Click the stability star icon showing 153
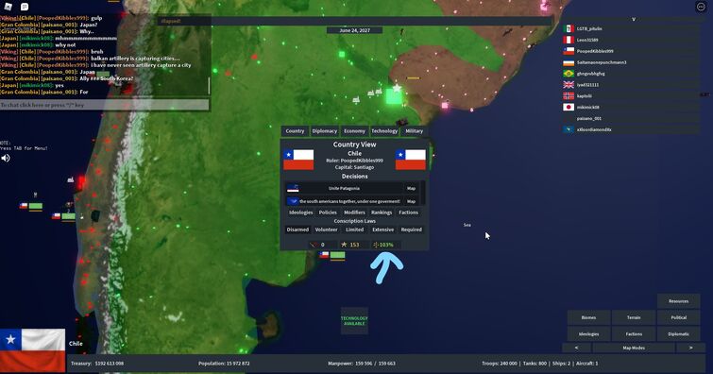The width and height of the screenshot is (713, 374). point(344,245)
